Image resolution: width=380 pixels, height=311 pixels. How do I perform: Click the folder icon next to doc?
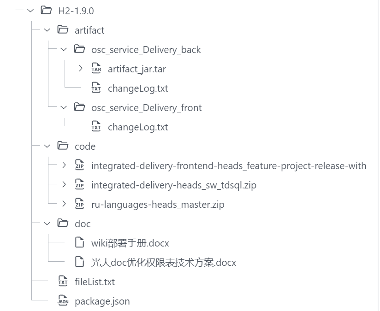63,223
